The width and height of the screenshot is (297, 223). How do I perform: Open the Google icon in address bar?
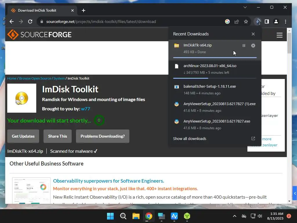tap(227, 21)
